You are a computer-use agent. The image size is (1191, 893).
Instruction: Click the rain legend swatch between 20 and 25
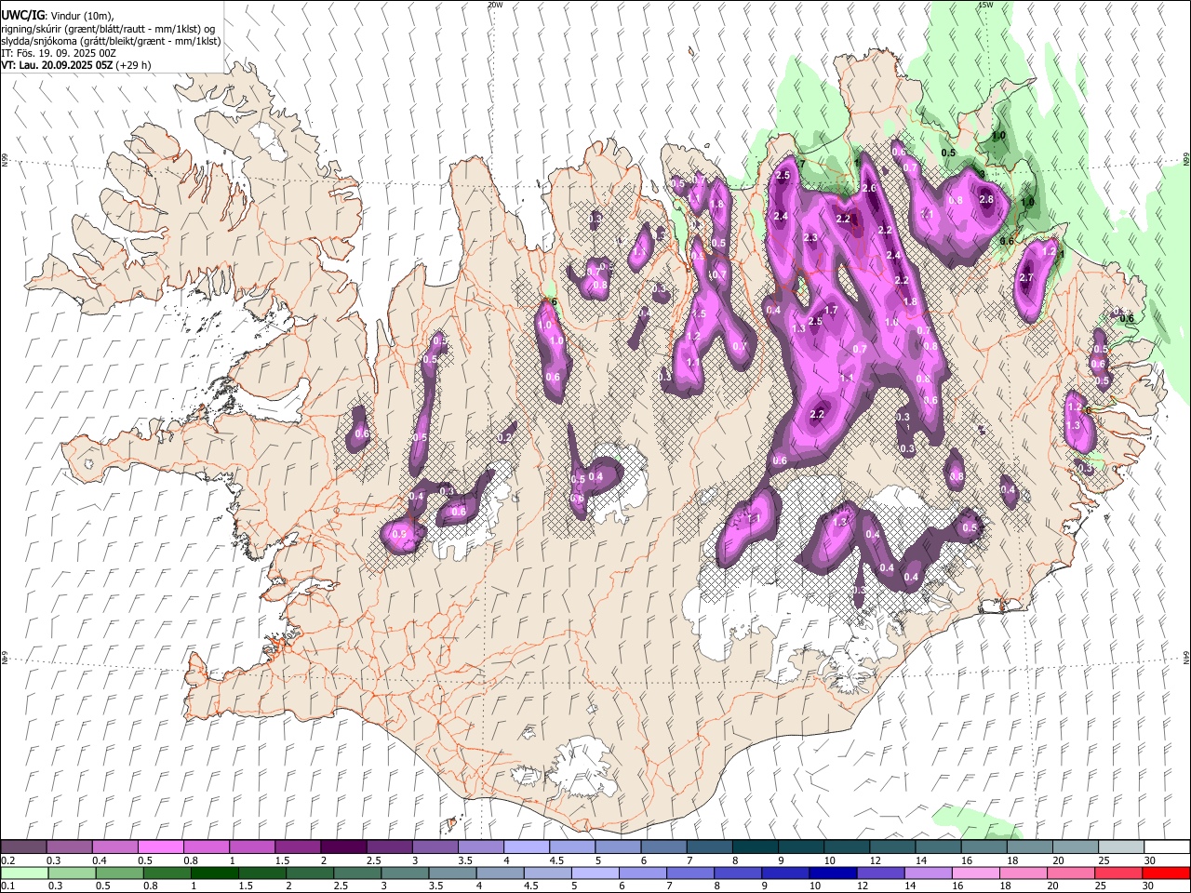pos(1070,873)
